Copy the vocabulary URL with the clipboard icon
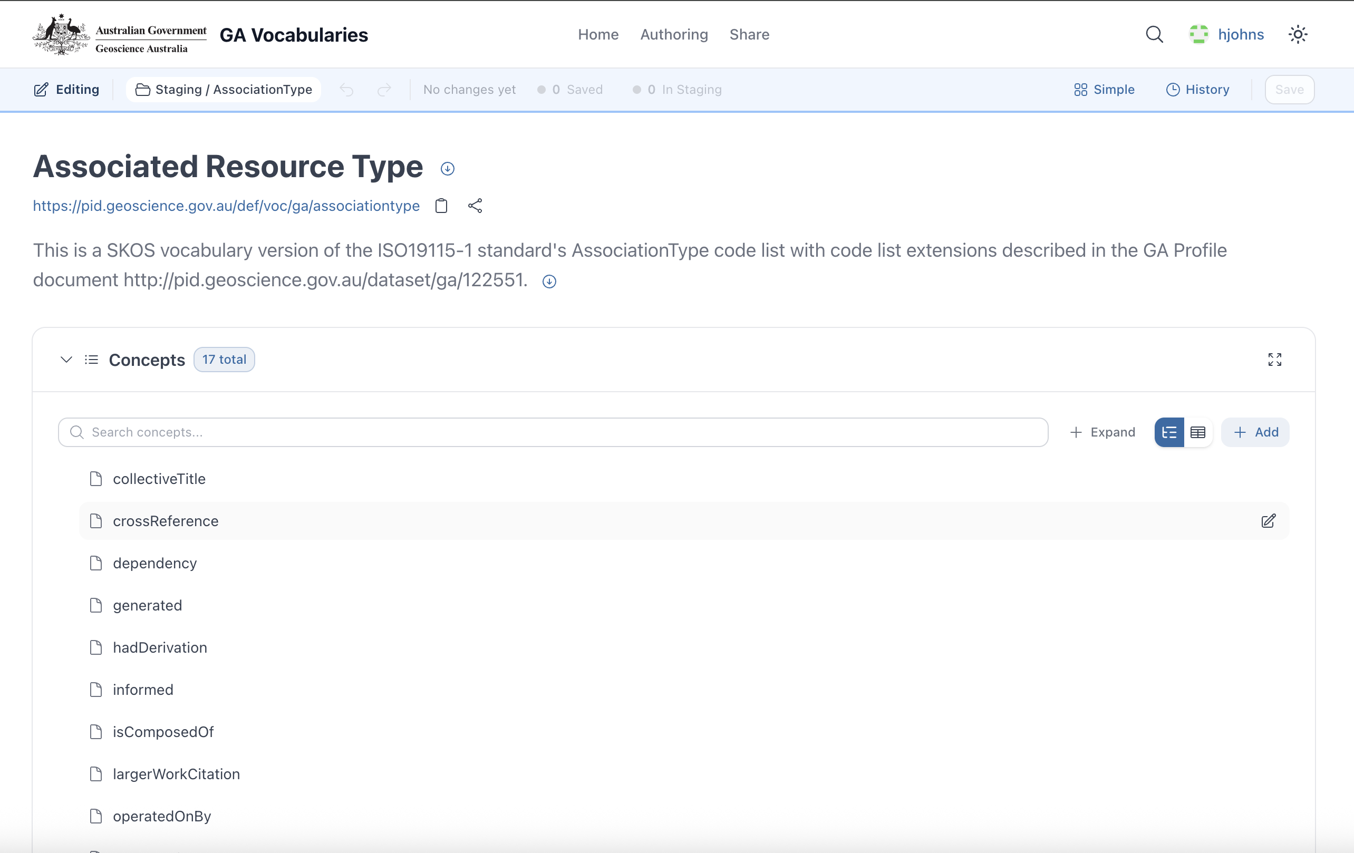Screen dimensions: 1354x853 441,206
